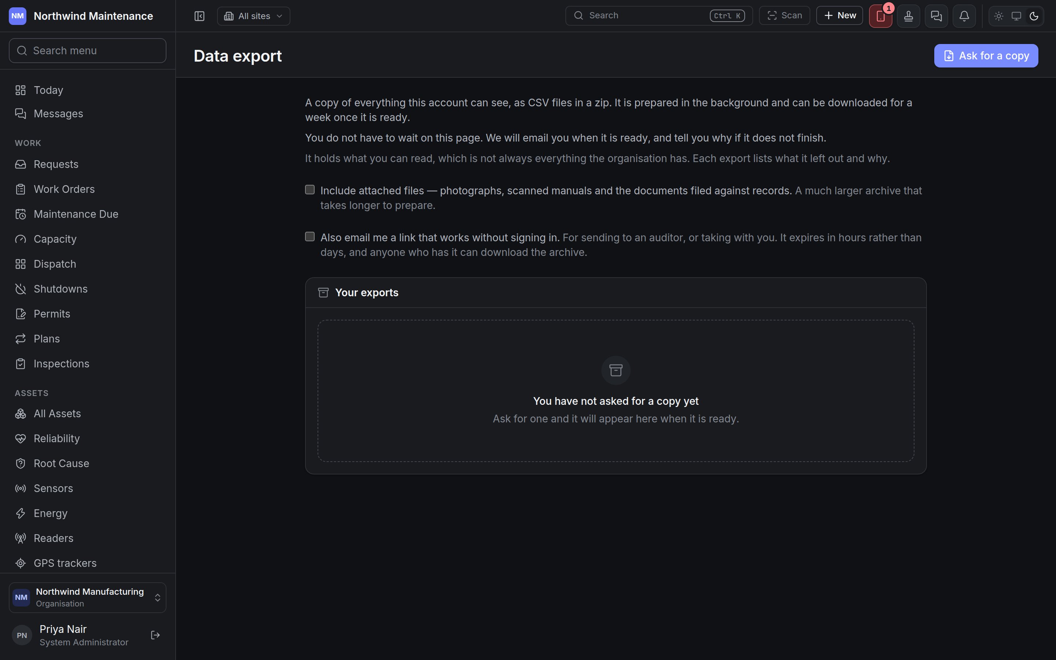This screenshot has height=660, width=1056.
Task: Switch to system theme monitor icon
Action: pos(1016,16)
